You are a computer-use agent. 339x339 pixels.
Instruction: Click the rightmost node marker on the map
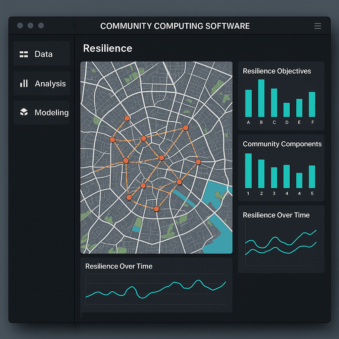(198, 162)
